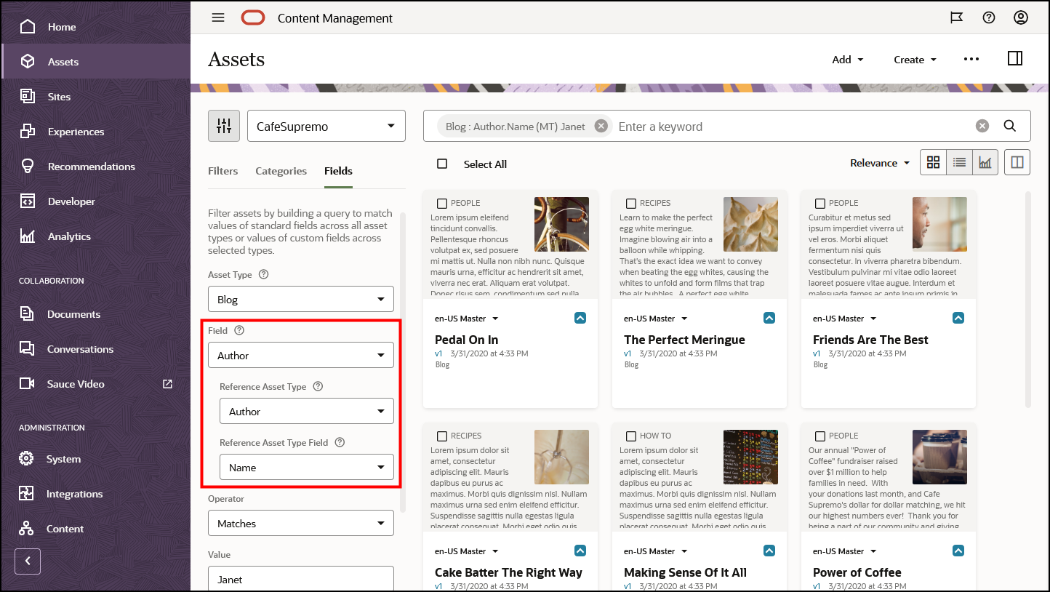Click the search magnifier icon

click(x=1009, y=126)
